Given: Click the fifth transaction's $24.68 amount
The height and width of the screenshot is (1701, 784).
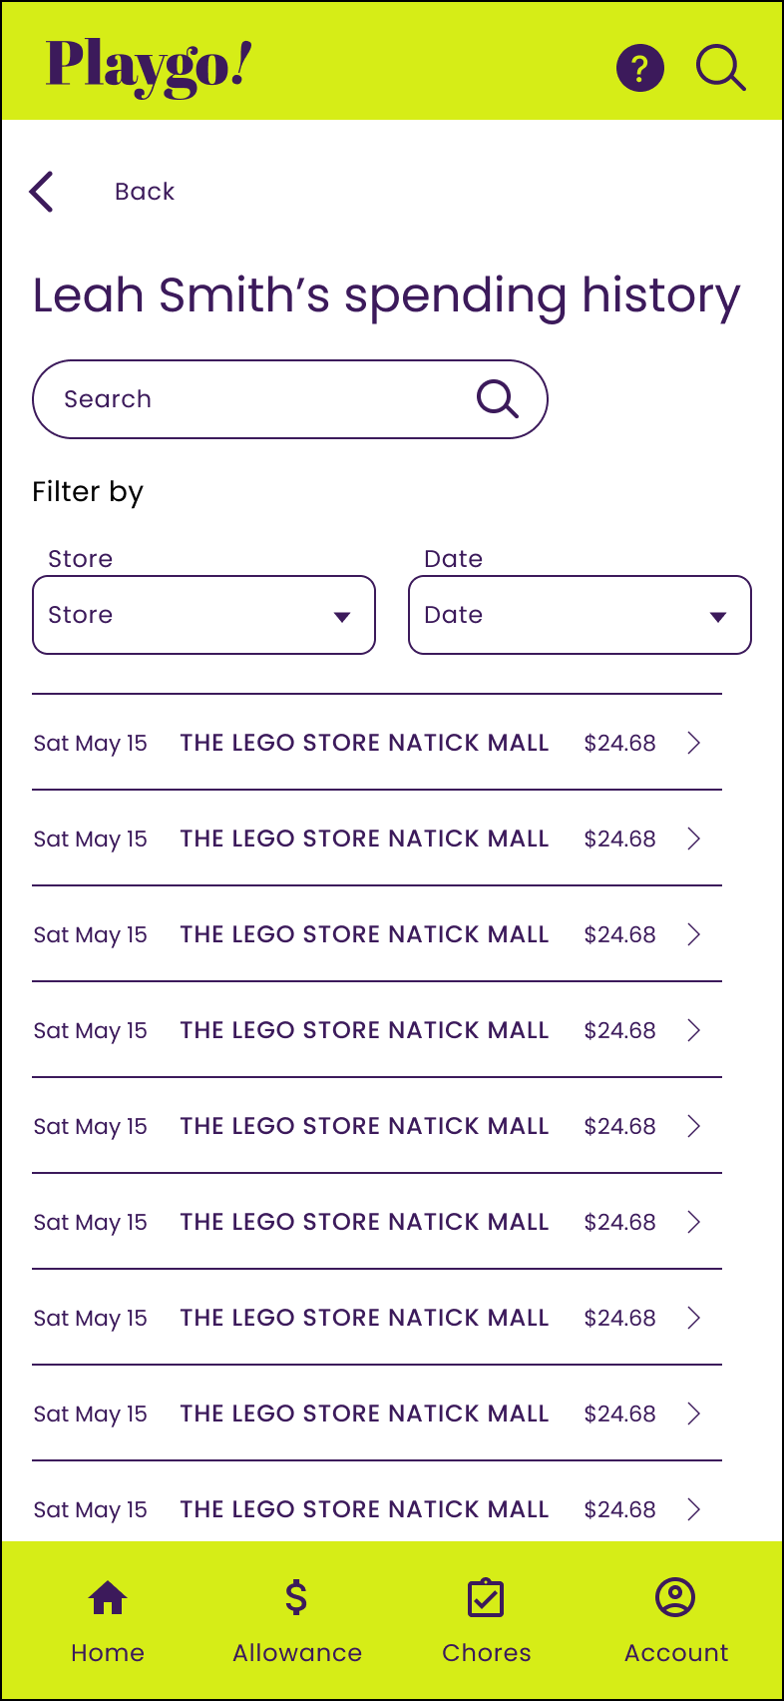Looking at the screenshot, I should [619, 1126].
